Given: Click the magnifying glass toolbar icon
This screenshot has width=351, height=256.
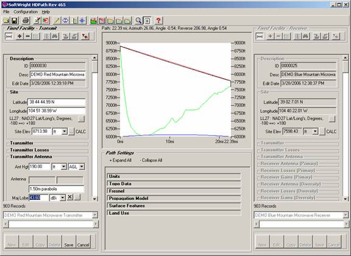Looking at the screenshot, I should pos(138,21).
